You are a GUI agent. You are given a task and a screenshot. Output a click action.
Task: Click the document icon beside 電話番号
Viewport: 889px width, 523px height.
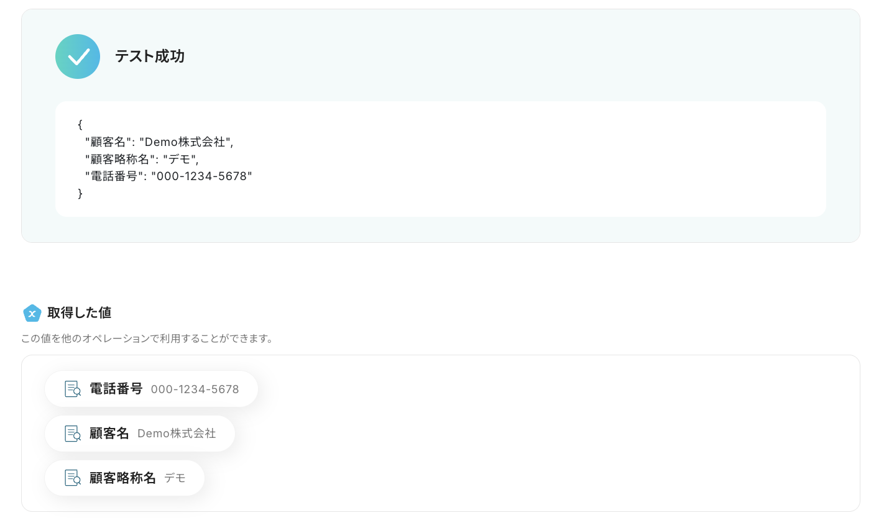pos(73,389)
